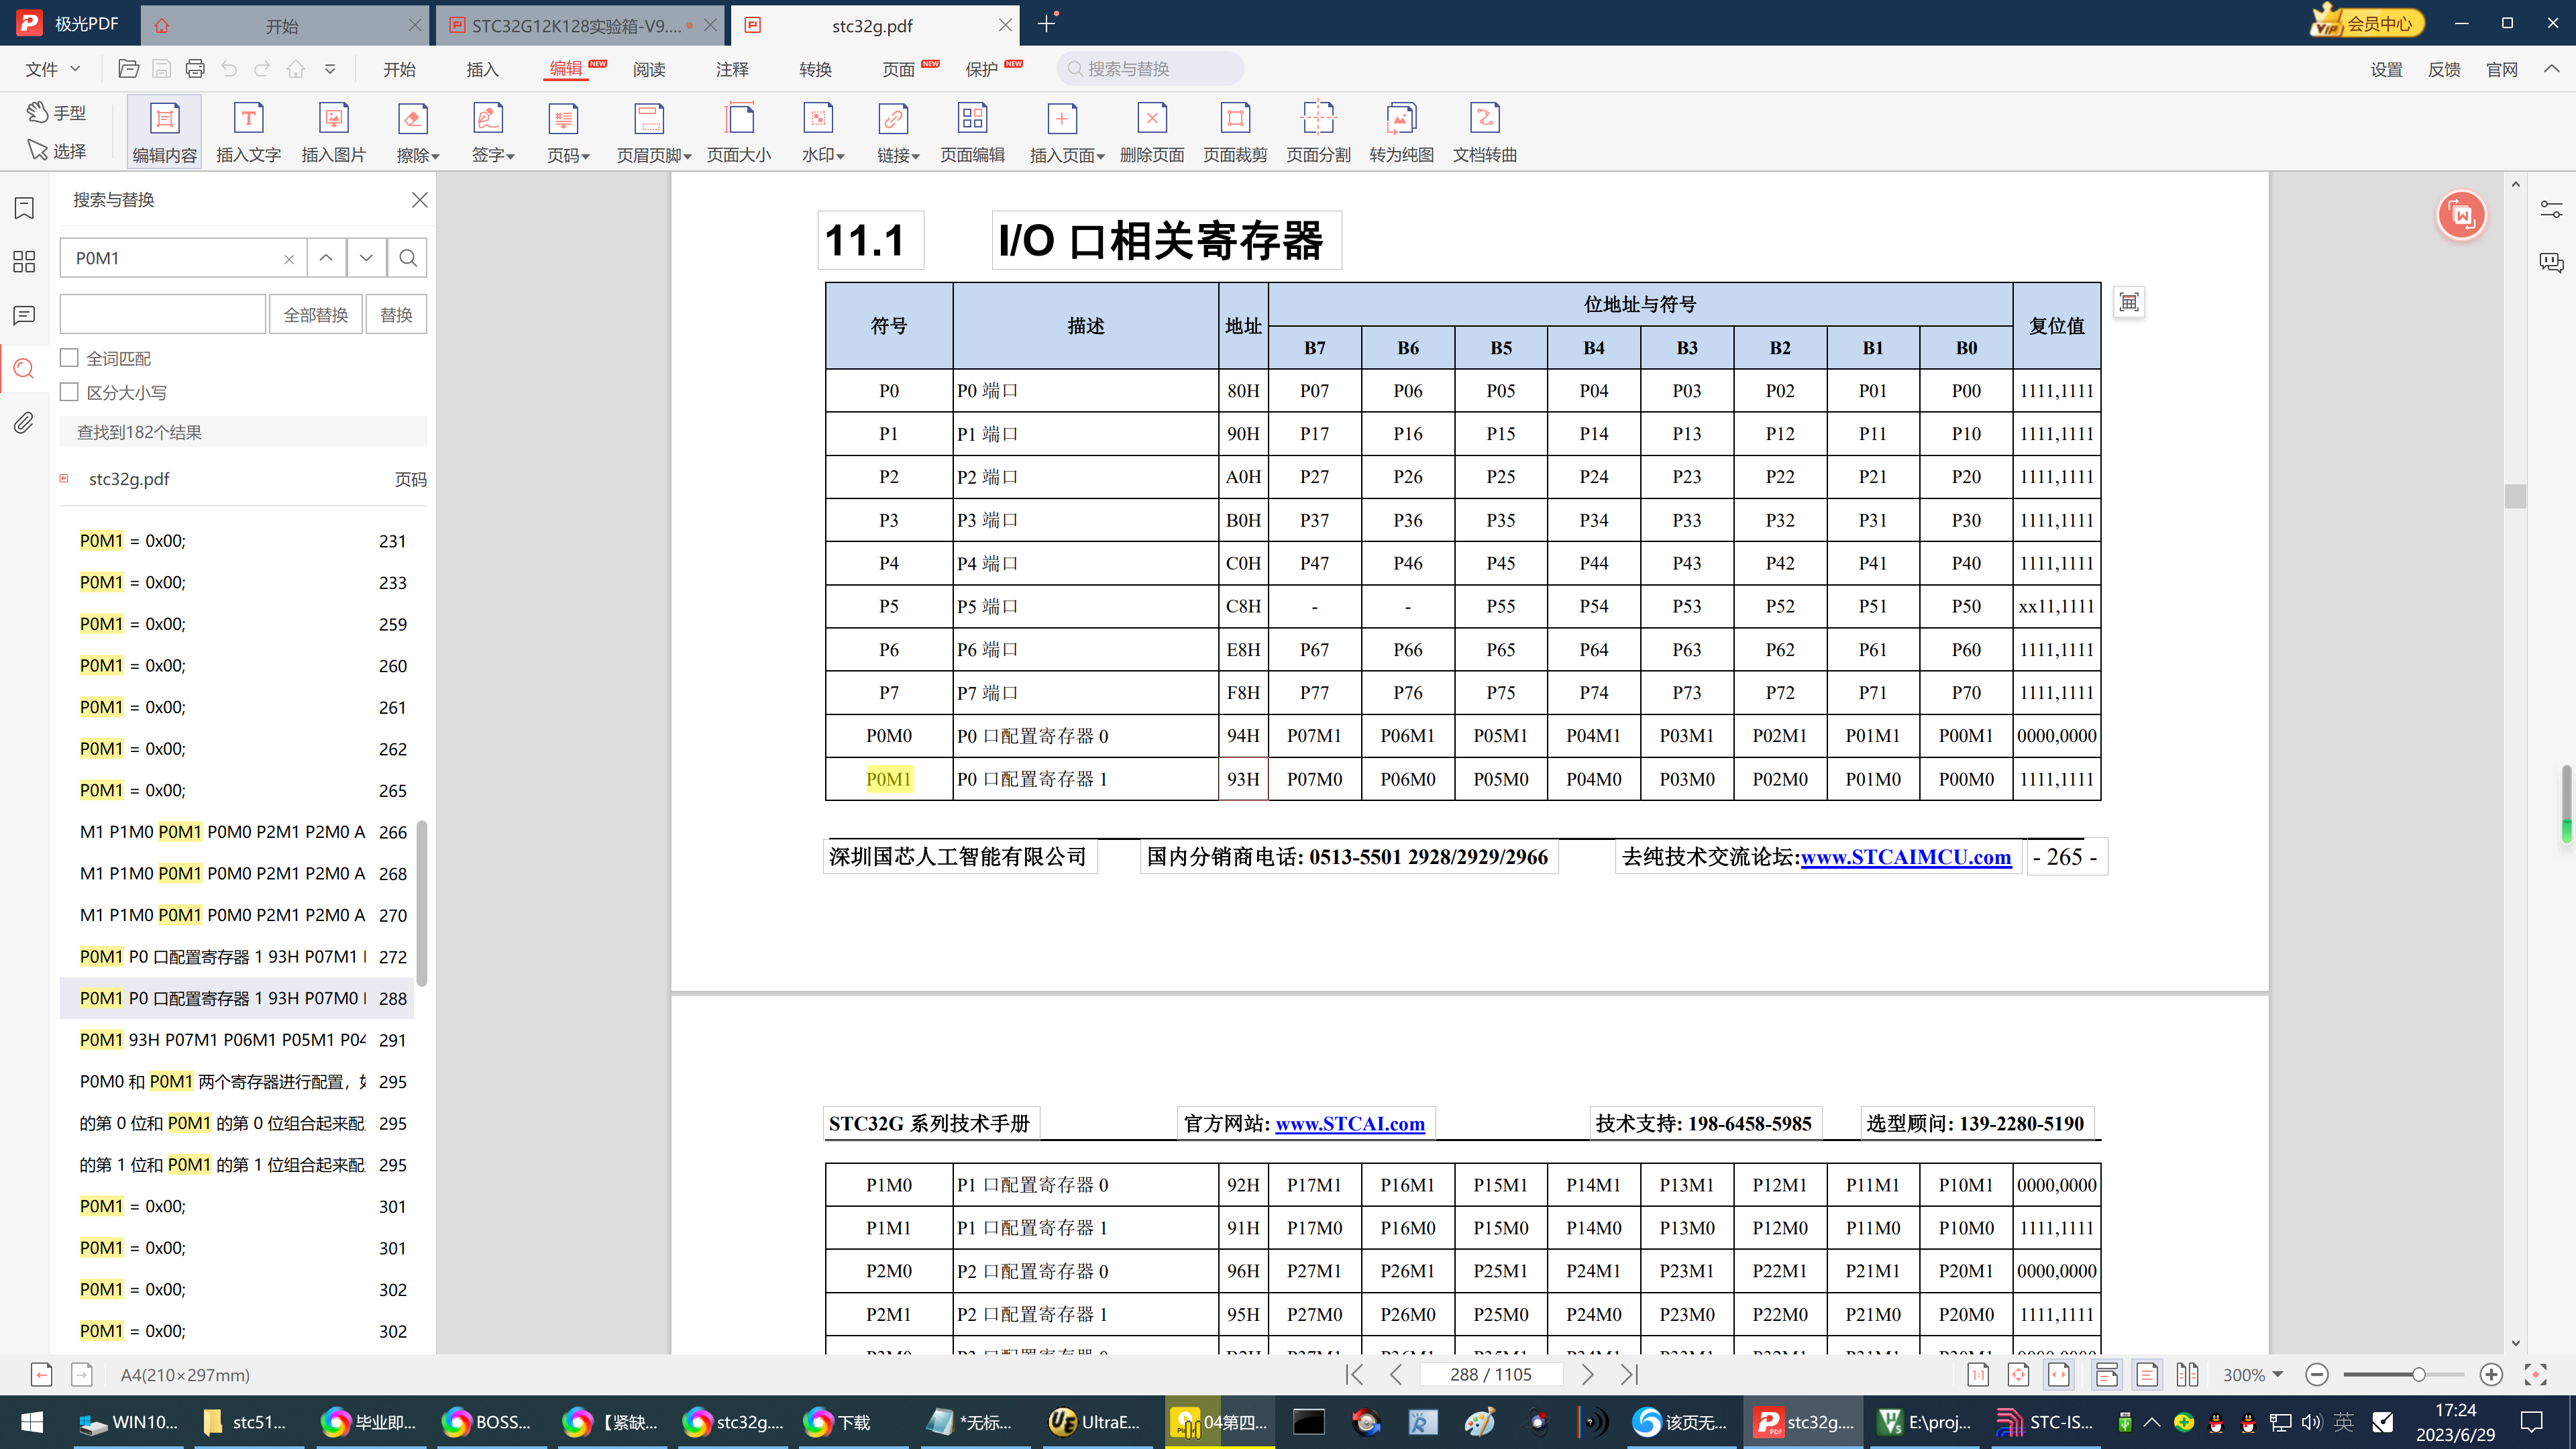This screenshot has height=1449, width=2576.
Task: Close the 搜索与替换 search panel
Action: coord(420,200)
